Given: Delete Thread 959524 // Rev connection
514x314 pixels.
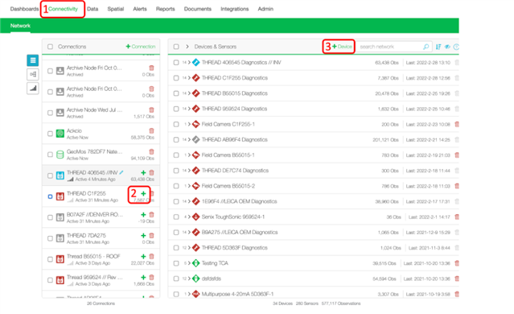Looking at the screenshot, I should [151, 277].
